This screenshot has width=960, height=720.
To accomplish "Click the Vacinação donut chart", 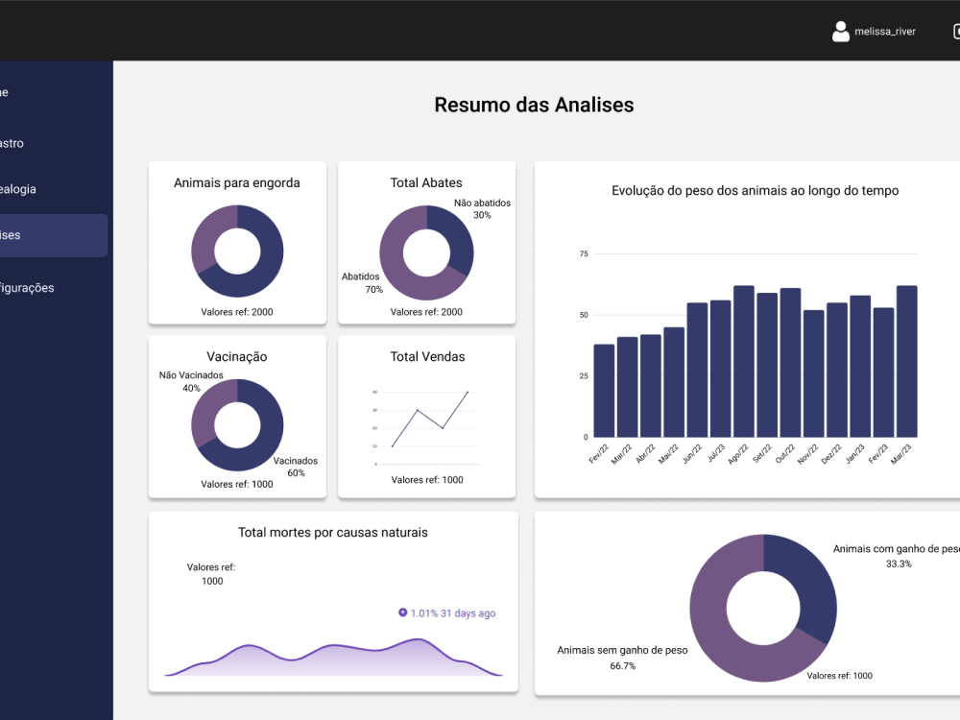I will pos(237,425).
